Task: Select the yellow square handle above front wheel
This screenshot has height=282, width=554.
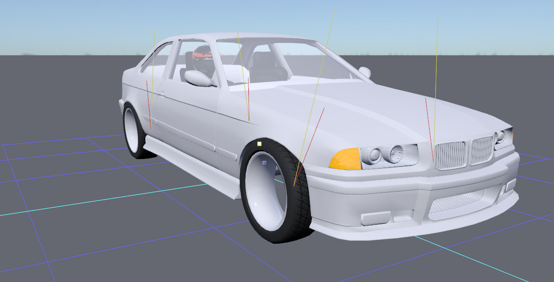Action: pos(259,144)
